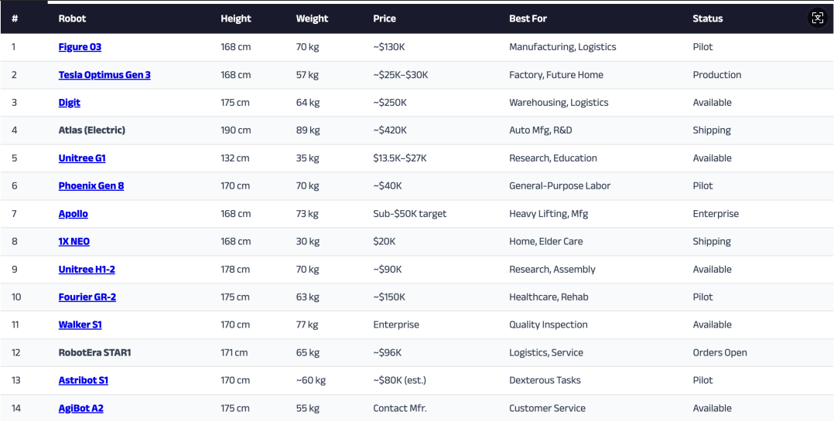Click the Astribot S1 link

click(84, 381)
